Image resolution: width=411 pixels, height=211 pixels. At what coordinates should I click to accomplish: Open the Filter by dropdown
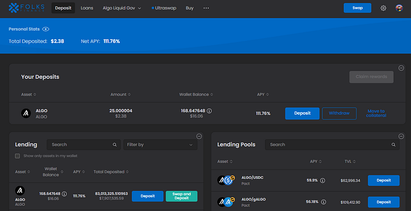[x=160, y=144]
